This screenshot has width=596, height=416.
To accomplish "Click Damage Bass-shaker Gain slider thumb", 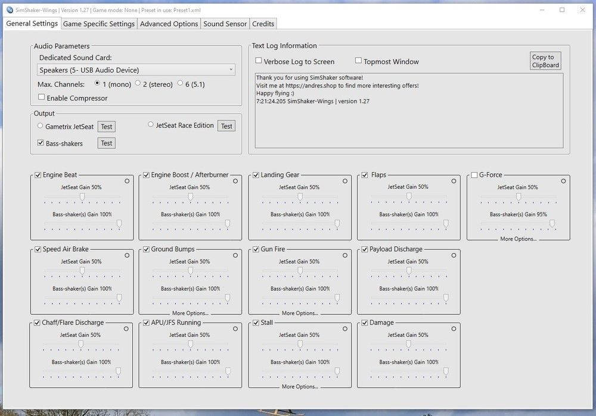I will (x=446, y=371).
